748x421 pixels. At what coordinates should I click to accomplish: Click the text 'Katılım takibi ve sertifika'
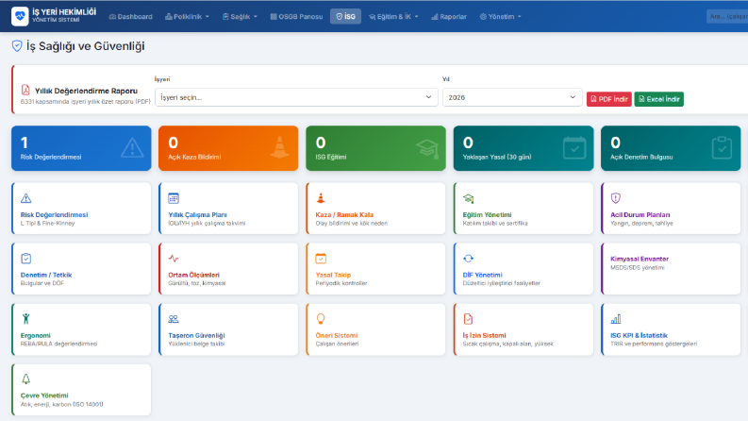pyautogui.click(x=495, y=223)
